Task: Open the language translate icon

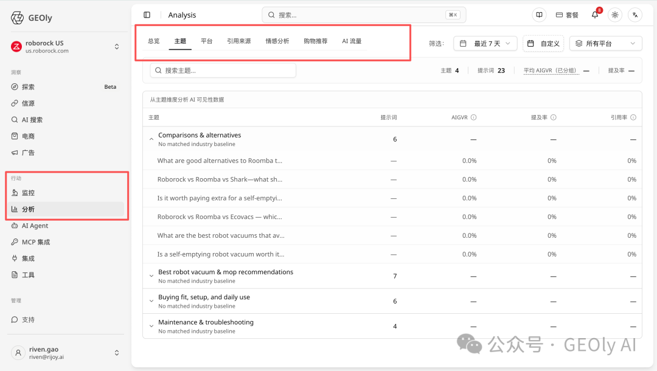Action: (635, 15)
